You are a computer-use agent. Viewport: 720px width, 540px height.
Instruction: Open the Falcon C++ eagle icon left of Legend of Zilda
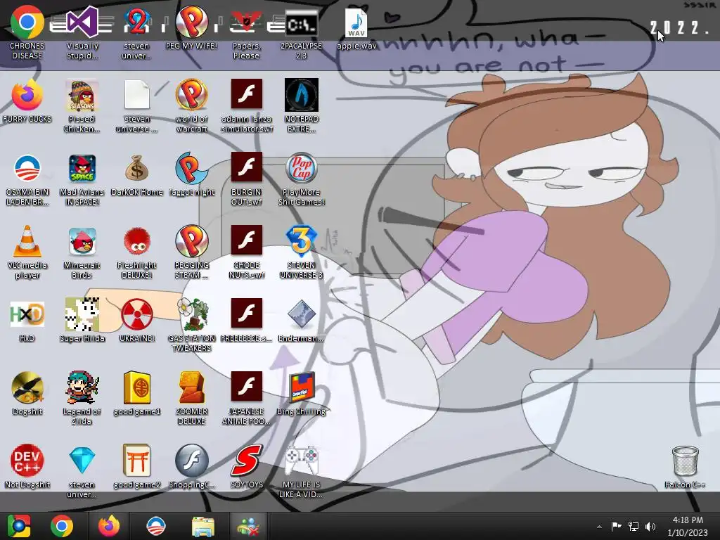tap(27, 394)
